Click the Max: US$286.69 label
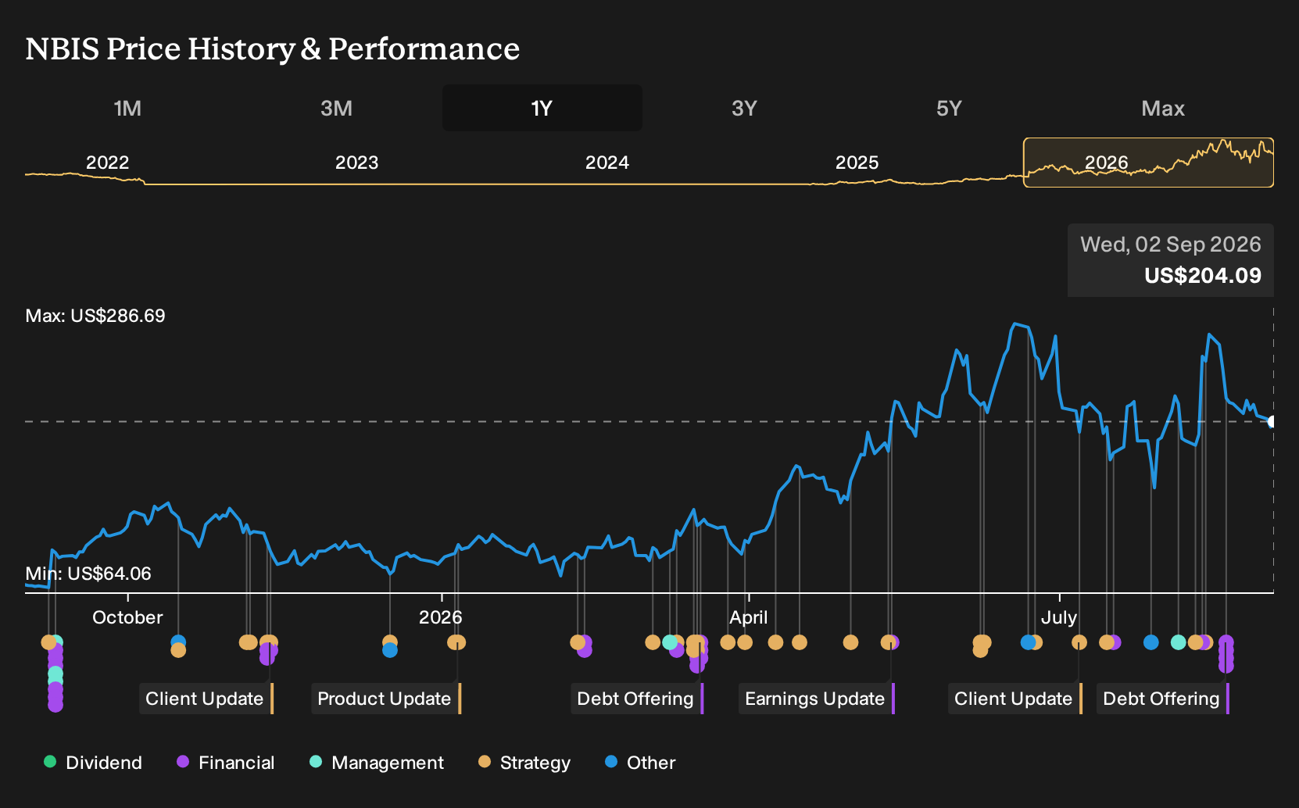Viewport: 1299px width, 808px height. [x=95, y=316]
